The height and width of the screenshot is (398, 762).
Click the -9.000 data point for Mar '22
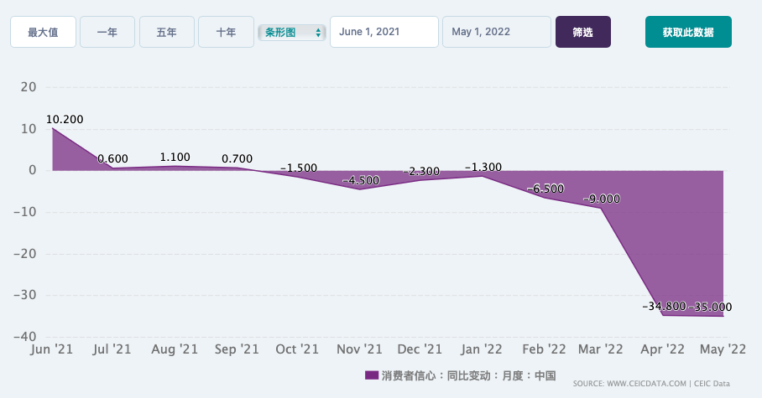coord(602,209)
